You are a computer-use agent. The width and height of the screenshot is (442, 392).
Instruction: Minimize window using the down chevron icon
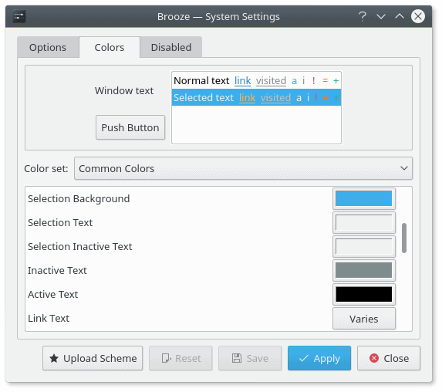click(x=381, y=17)
